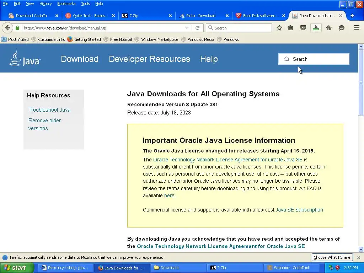
Task: Click the Firefox toolbar search box
Action: point(239,28)
